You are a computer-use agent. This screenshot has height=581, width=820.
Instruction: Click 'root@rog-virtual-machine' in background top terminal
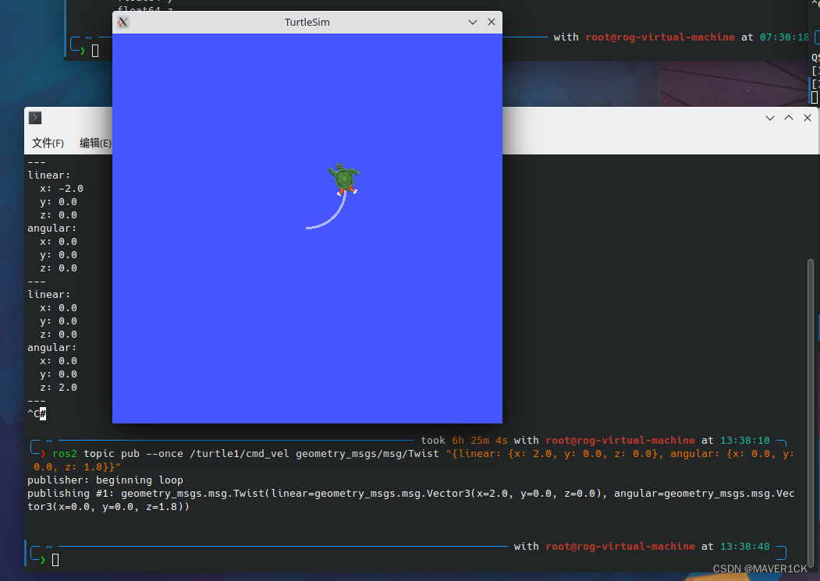pos(660,37)
